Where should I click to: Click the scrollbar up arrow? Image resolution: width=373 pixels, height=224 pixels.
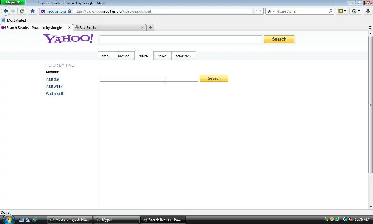(x=370, y=34)
